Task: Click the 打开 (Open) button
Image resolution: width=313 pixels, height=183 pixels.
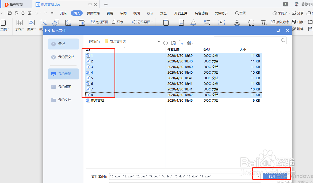Action: coord(274,176)
